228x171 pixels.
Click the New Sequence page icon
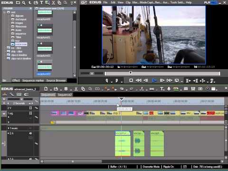[x=46, y=89]
